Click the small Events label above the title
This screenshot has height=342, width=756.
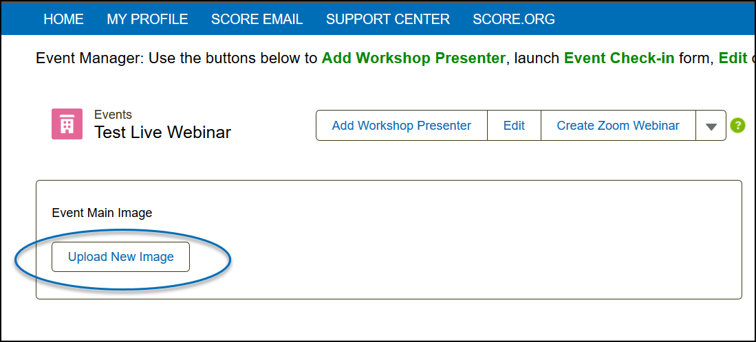pos(113,115)
